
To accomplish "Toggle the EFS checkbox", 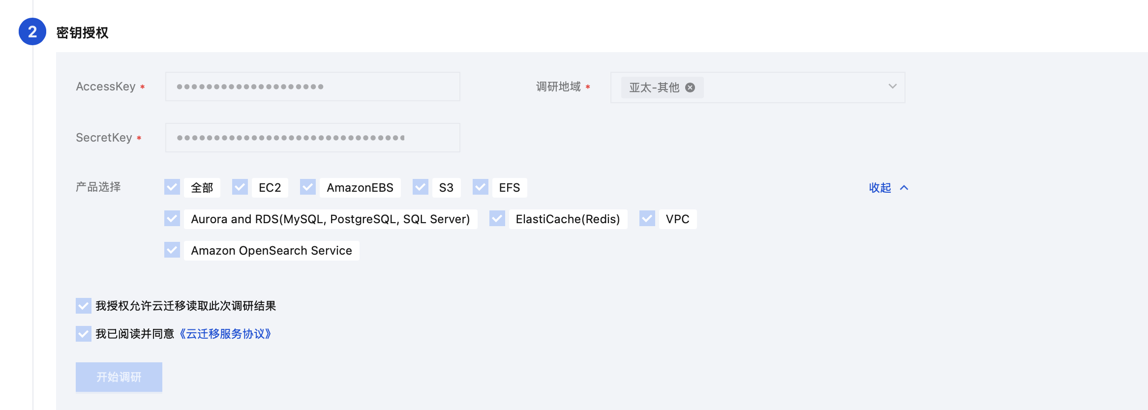I will (x=481, y=187).
